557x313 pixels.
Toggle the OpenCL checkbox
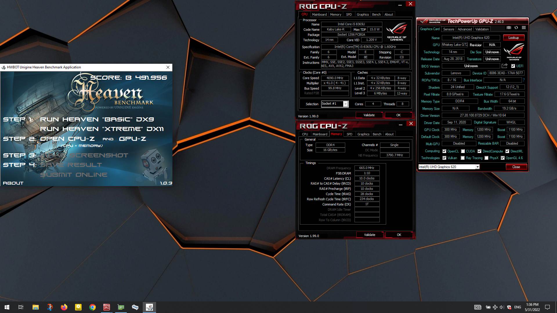tap(444, 151)
